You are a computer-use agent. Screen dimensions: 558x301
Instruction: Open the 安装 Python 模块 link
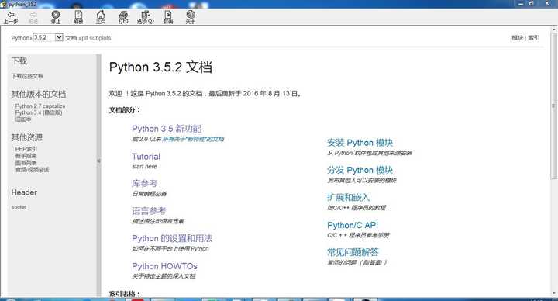tap(360, 143)
